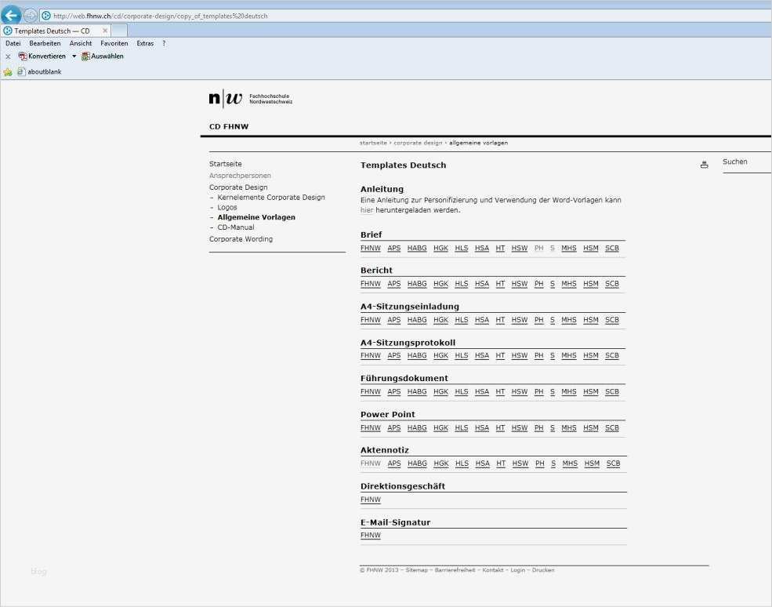Open Power Point FHNW template

(371, 427)
